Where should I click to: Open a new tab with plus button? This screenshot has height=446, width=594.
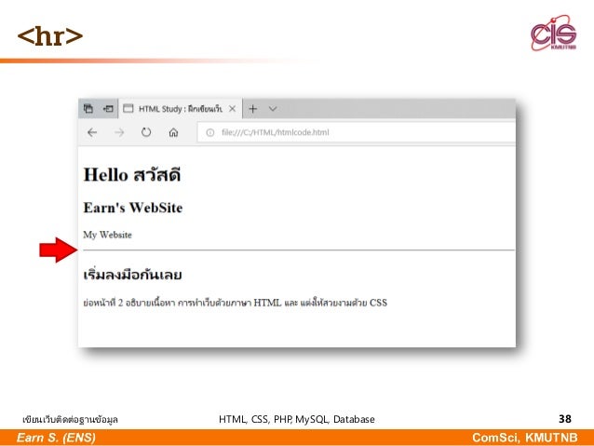tap(252, 109)
